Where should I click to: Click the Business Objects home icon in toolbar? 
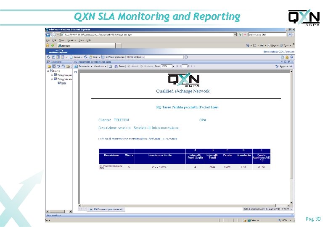[x=48, y=57]
